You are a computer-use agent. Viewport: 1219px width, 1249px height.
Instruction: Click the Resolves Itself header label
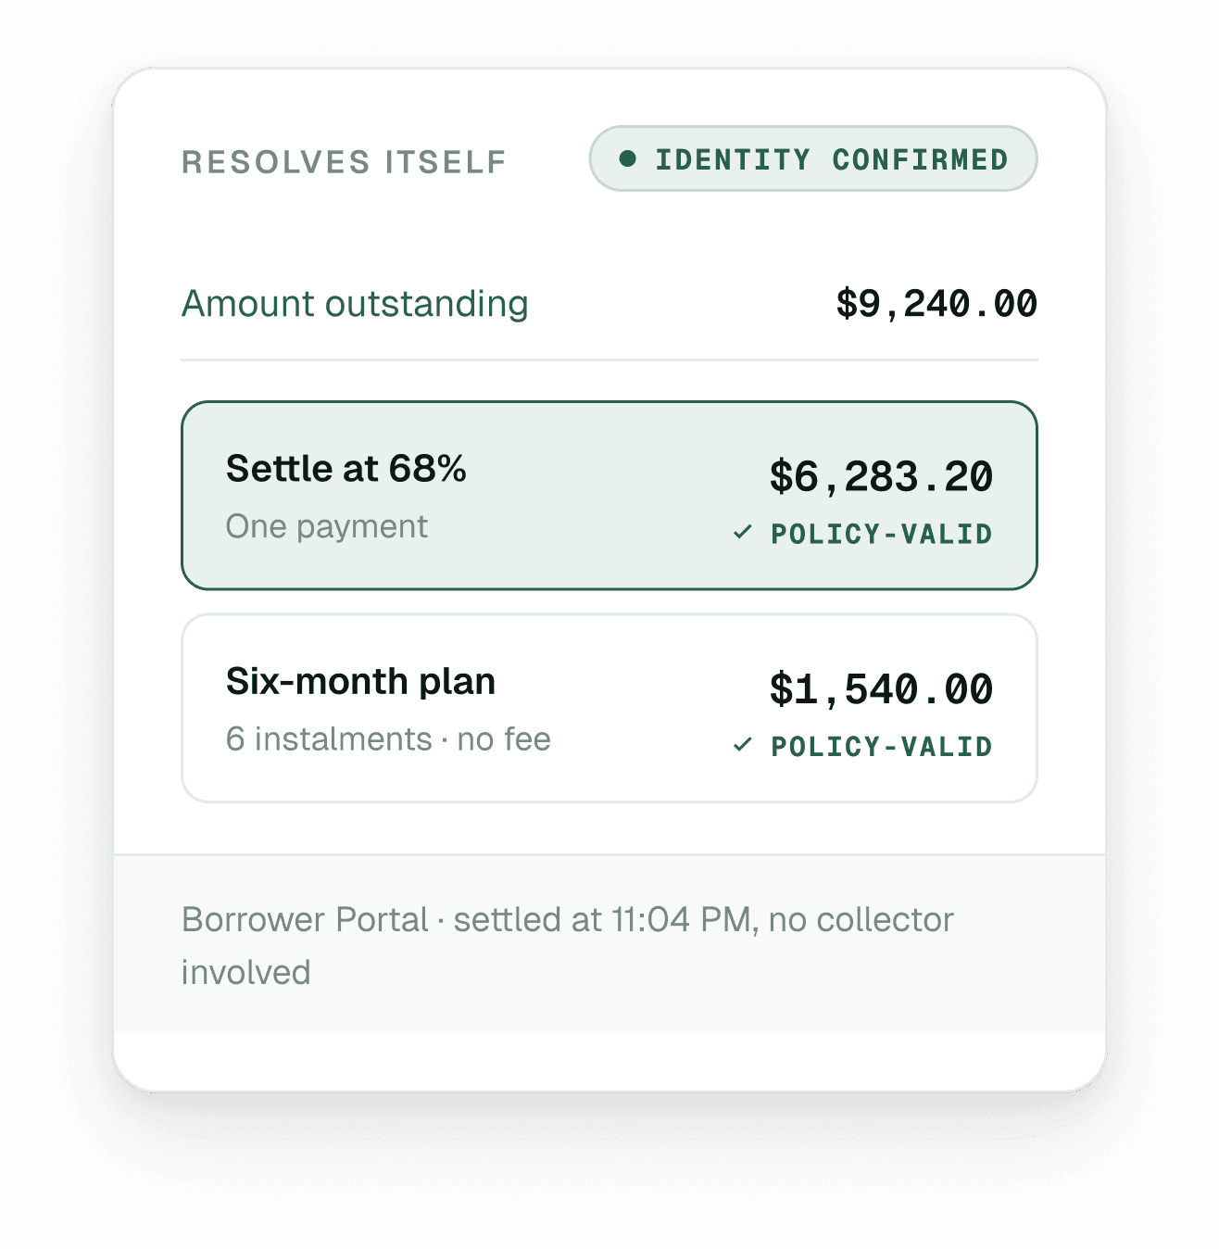click(345, 162)
